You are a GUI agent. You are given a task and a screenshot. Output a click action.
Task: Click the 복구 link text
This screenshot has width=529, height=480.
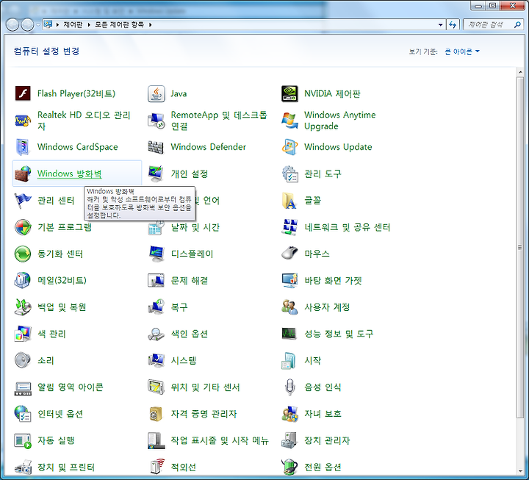pyautogui.click(x=179, y=307)
